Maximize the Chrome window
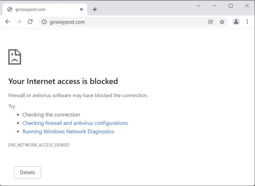This screenshot has width=255, height=186. tap(230, 6)
